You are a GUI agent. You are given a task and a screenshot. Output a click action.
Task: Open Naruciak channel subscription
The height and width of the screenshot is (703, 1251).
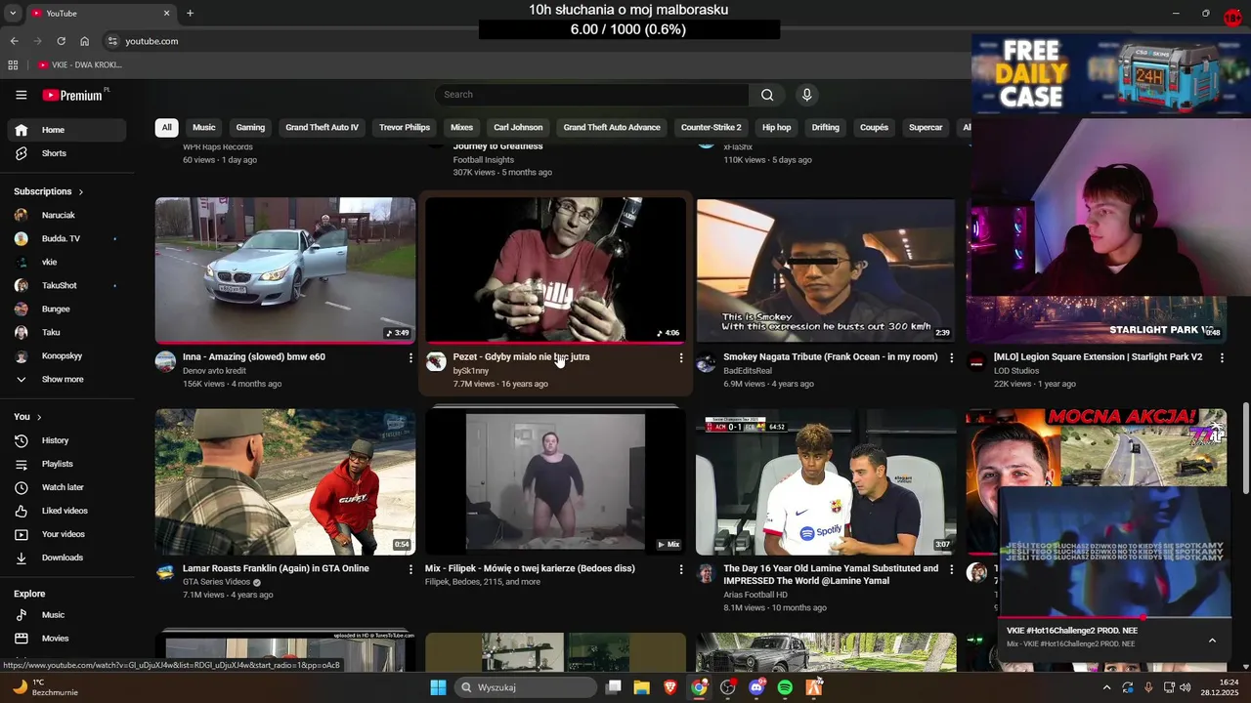click(66, 215)
